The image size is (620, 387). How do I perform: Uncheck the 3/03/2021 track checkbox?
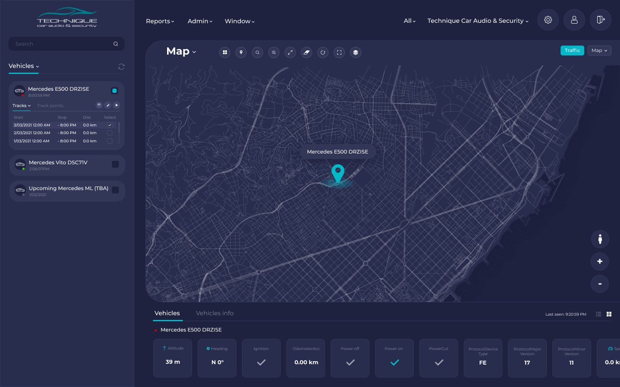(x=110, y=125)
